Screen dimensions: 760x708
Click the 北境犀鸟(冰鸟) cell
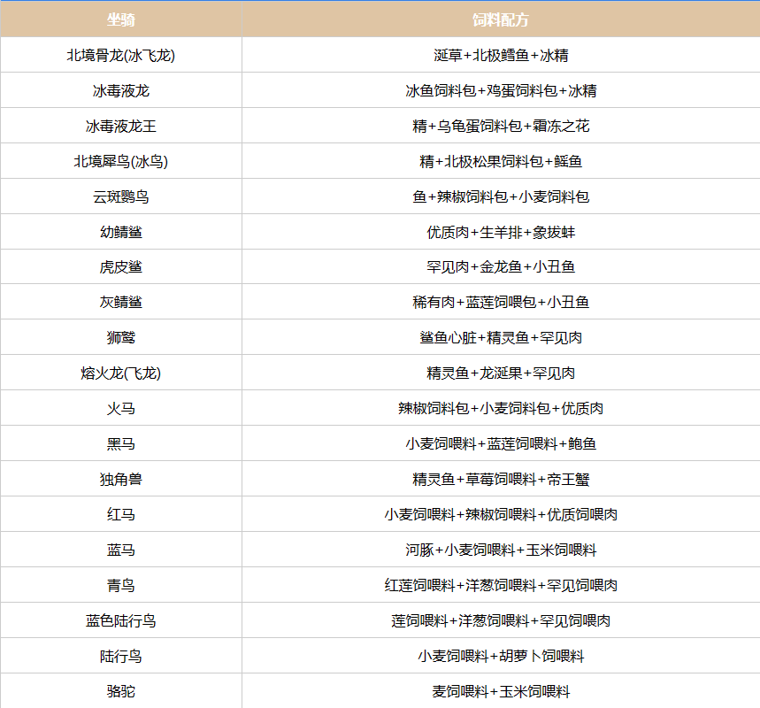[120, 161]
